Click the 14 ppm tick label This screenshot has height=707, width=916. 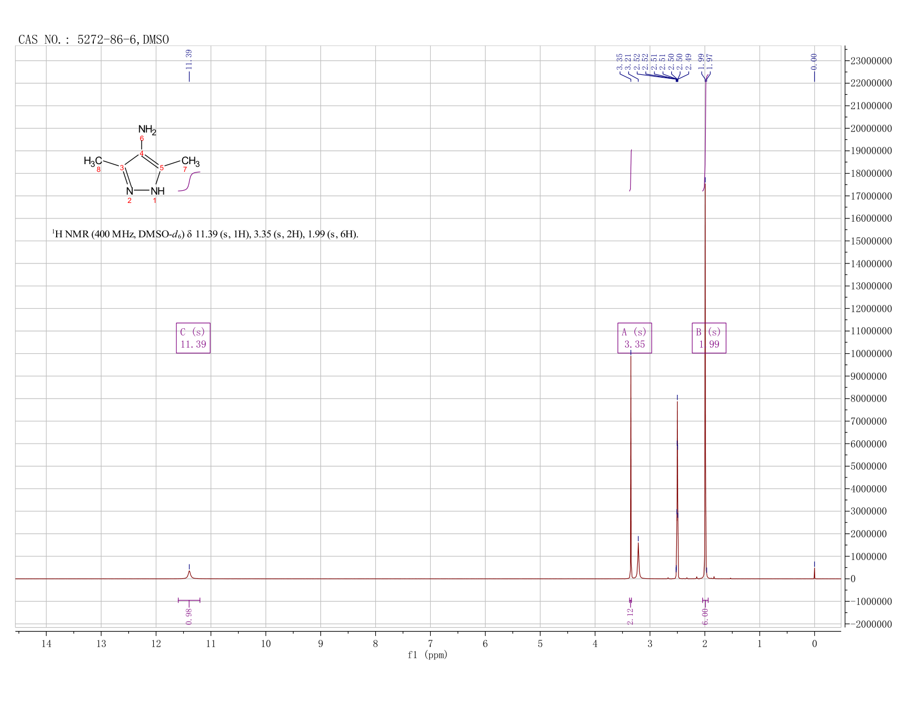[x=46, y=644]
